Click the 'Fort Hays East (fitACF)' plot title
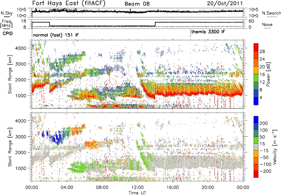The image size is (281, 195). pyautogui.click(x=69, y=4)
